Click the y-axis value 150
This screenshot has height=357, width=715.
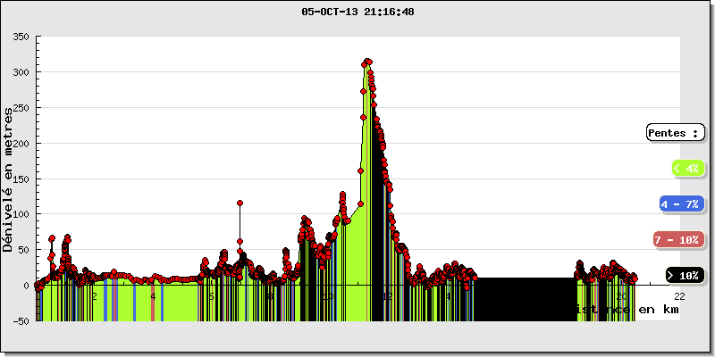(21, 178)
